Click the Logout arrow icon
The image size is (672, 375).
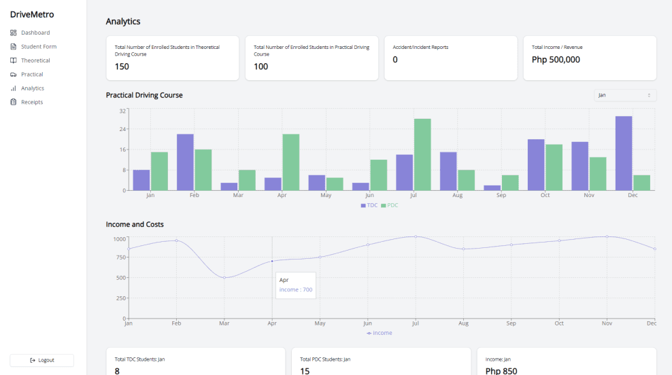[33, 360]
